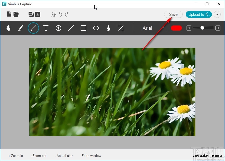Select the arrow drawing tool
Screen dimensions: 225x161
click(x=33, y=28)
